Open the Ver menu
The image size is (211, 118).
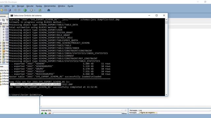[13, 6]
